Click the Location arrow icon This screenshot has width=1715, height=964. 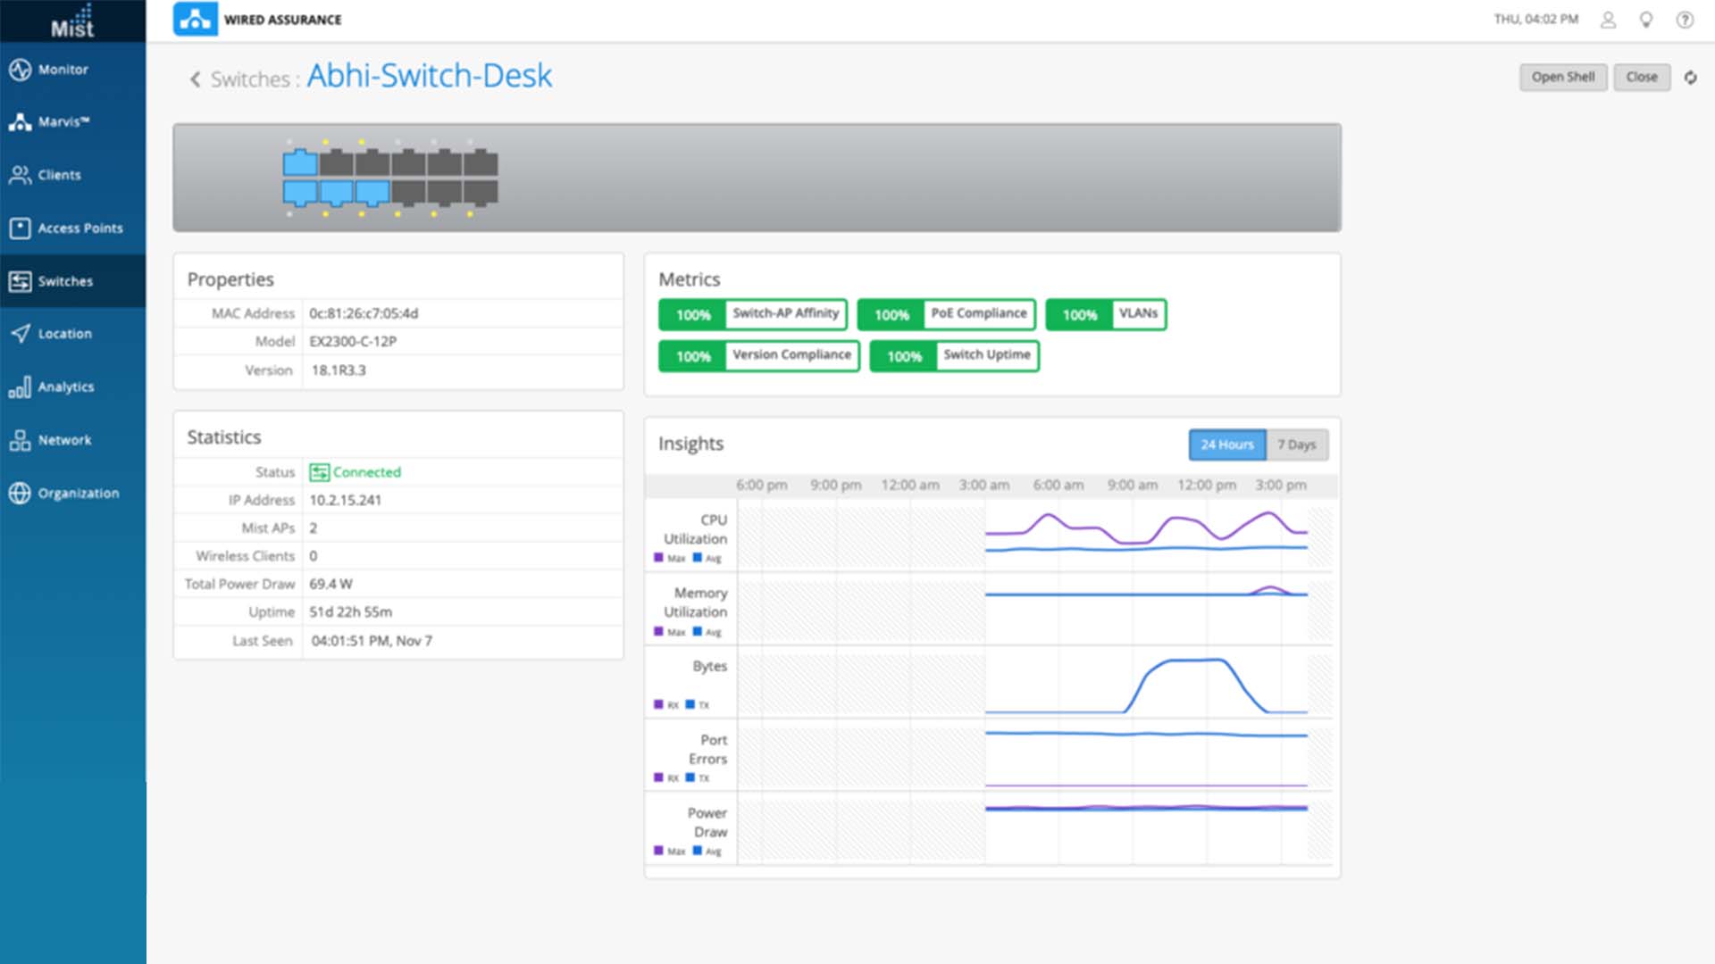point(20,334)
